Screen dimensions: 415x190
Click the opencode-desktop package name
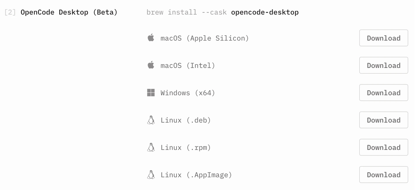click(x=265, y=13)
